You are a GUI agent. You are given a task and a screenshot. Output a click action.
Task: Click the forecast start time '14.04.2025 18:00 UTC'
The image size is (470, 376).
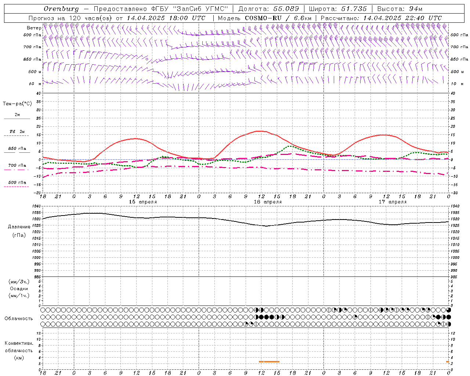166,18
